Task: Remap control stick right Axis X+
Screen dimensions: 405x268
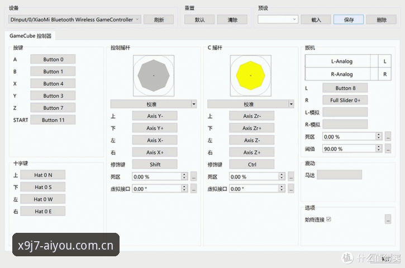Action: click(155, 152)
